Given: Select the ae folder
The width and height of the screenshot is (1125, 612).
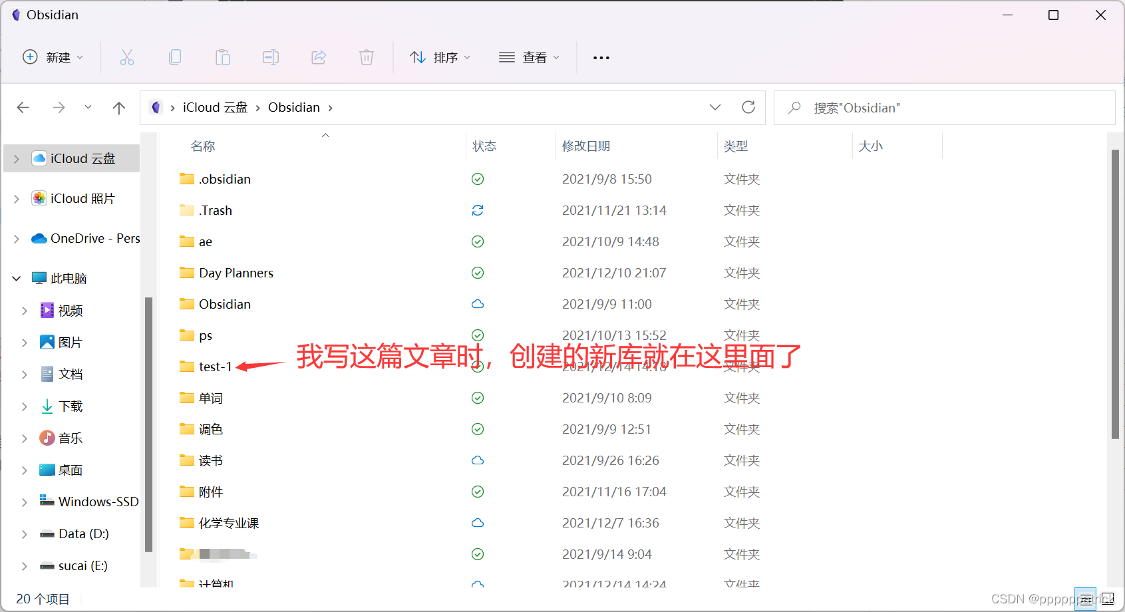Looking at the screenshot, I should (206, 241).
